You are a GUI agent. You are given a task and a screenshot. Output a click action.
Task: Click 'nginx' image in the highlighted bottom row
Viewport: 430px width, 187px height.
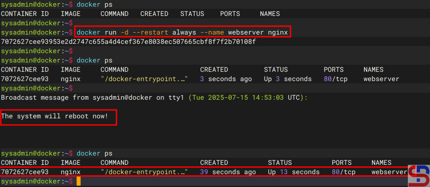coord(70,172)
